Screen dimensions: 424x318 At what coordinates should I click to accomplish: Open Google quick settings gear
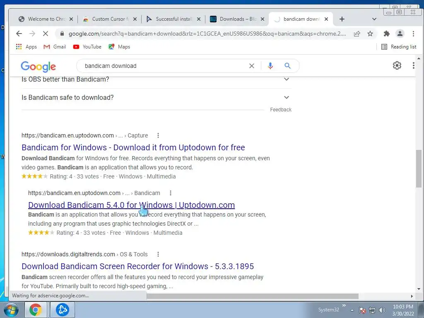(397, 65)
